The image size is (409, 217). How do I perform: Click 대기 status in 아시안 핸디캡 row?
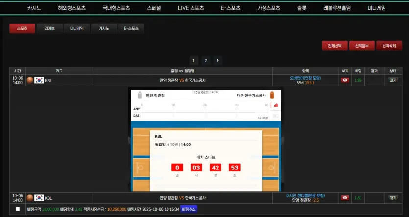coord(393,198)
